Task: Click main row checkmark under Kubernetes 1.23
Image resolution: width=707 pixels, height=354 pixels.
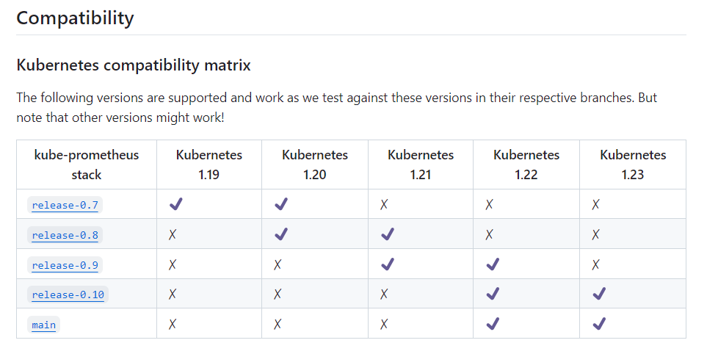Action: pos(599,324)
